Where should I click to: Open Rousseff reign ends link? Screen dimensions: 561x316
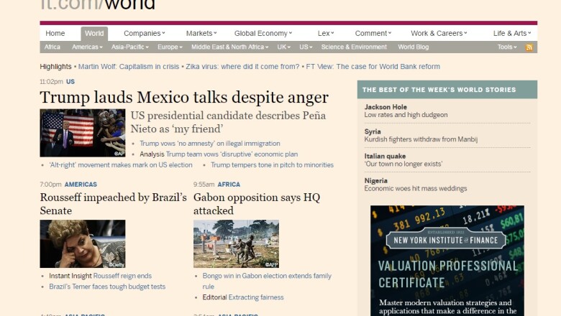(x=122, y=276)
